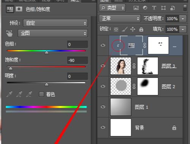
Task: Select the 图层 3 portrait thumbnail
Action: pos(121,66)
